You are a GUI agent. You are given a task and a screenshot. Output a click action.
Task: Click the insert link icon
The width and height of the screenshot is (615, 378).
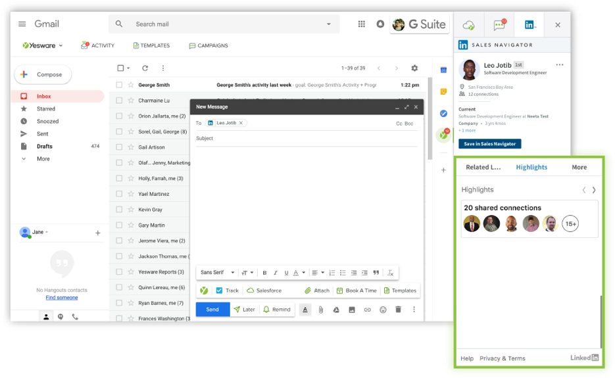[x=367, y=310]
